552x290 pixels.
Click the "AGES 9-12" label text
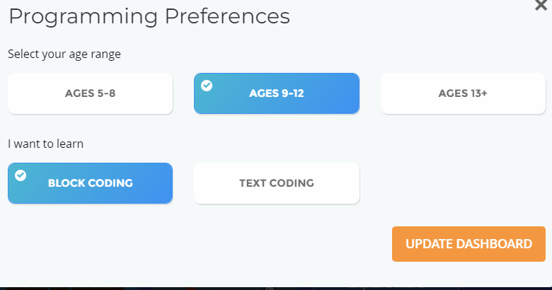pos(277,93)
